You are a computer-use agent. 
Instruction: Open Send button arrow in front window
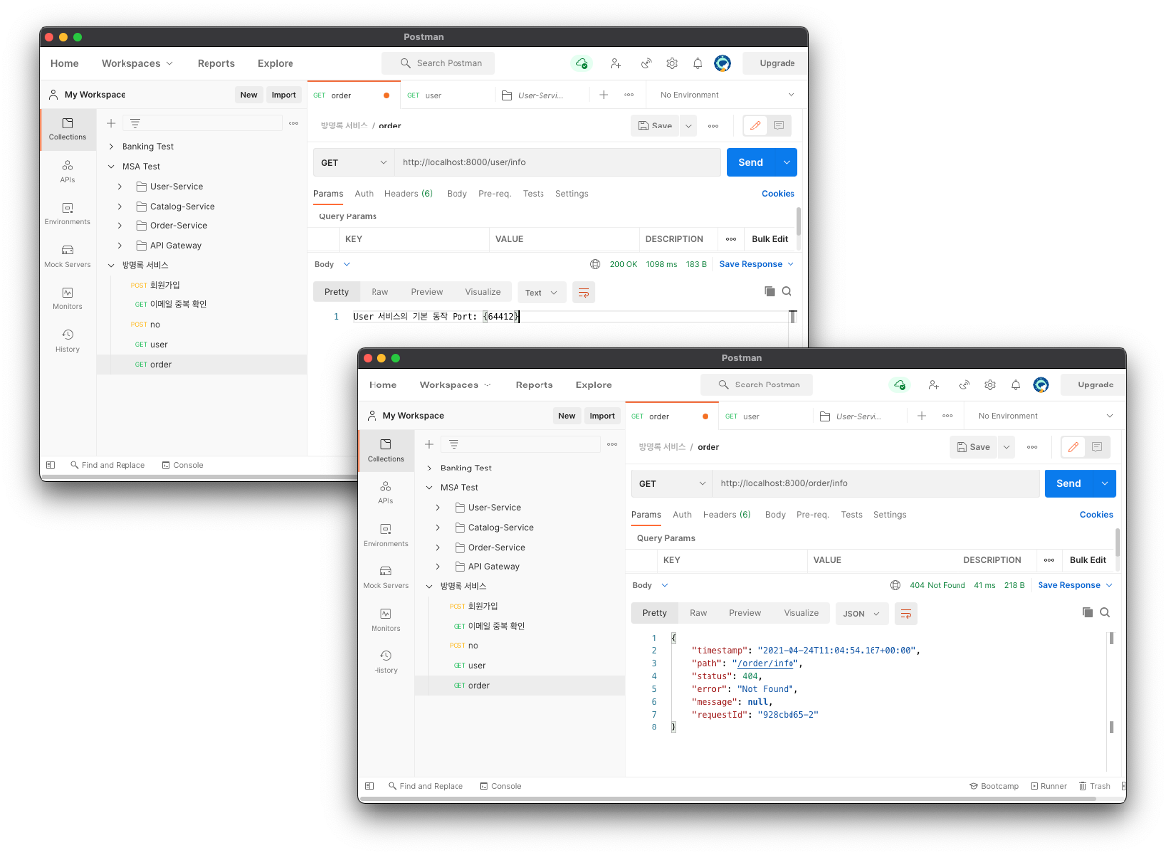pyautogui.click(x=1105, y=483)
